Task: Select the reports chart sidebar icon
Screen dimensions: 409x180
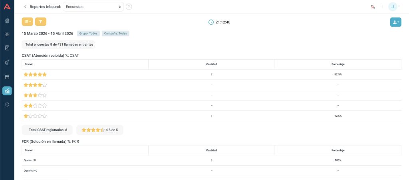Action: [7, 91]
